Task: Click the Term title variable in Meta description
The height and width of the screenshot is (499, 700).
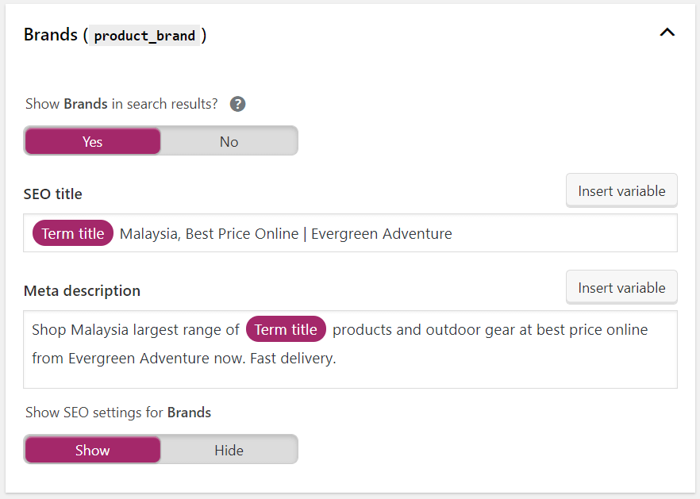Action: (286, 329)
